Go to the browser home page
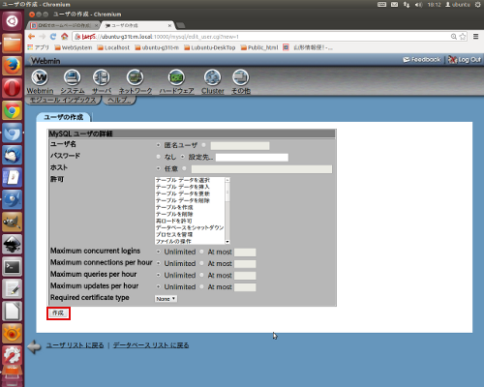 (x=65, y=37)
